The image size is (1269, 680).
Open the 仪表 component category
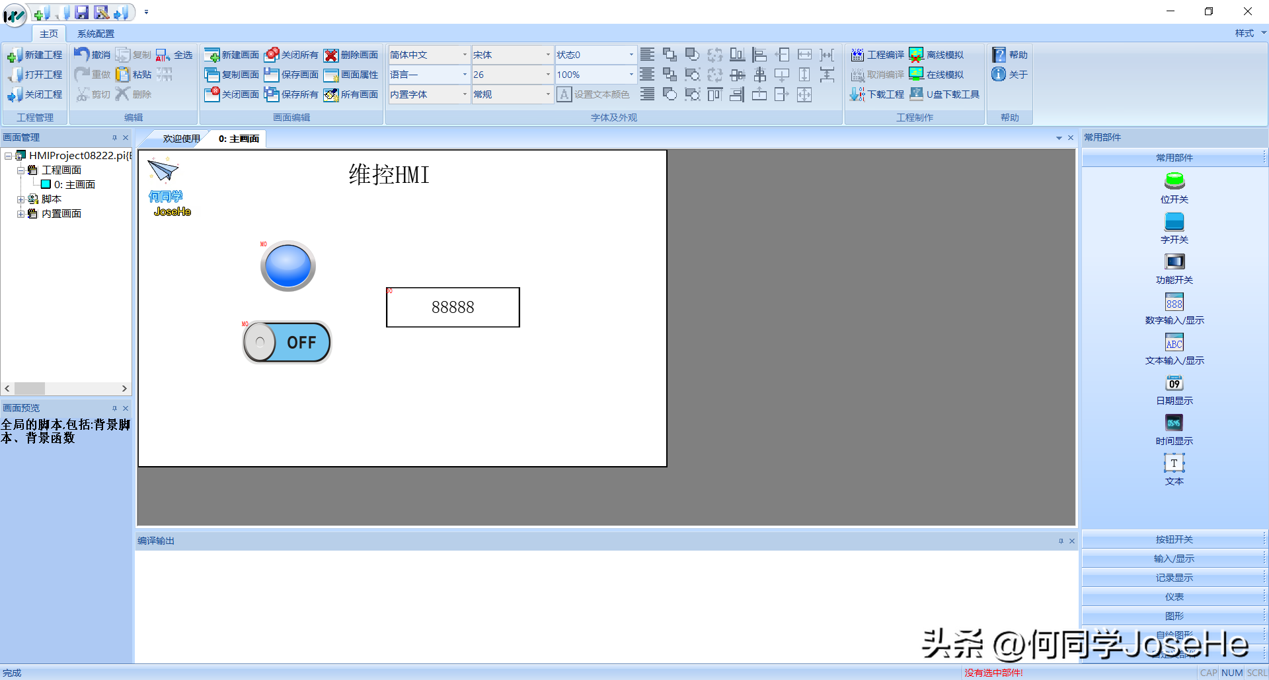[1174, 597]
